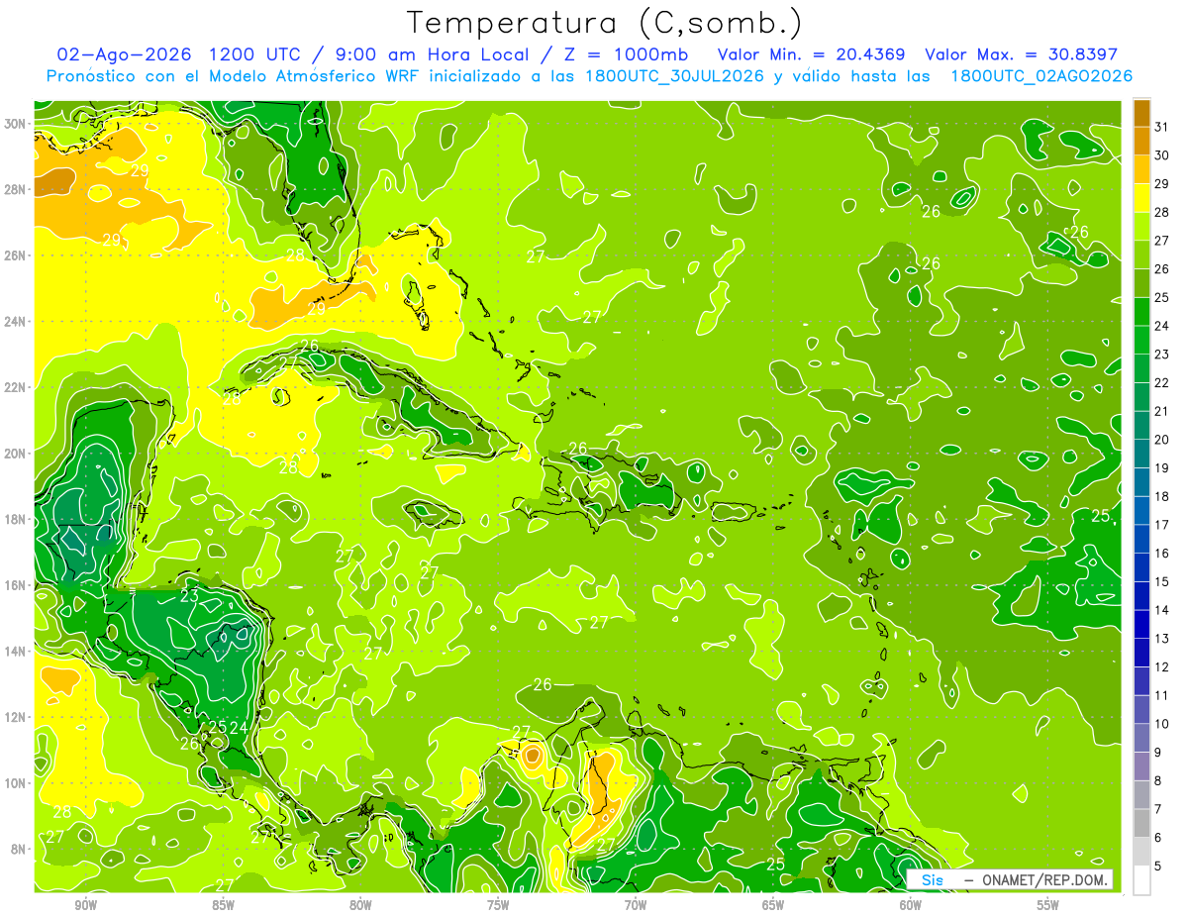Click "Valor Min. = 20.4369" in header
The width and height of the screenshot is (1188, 918).
point(811,54)
